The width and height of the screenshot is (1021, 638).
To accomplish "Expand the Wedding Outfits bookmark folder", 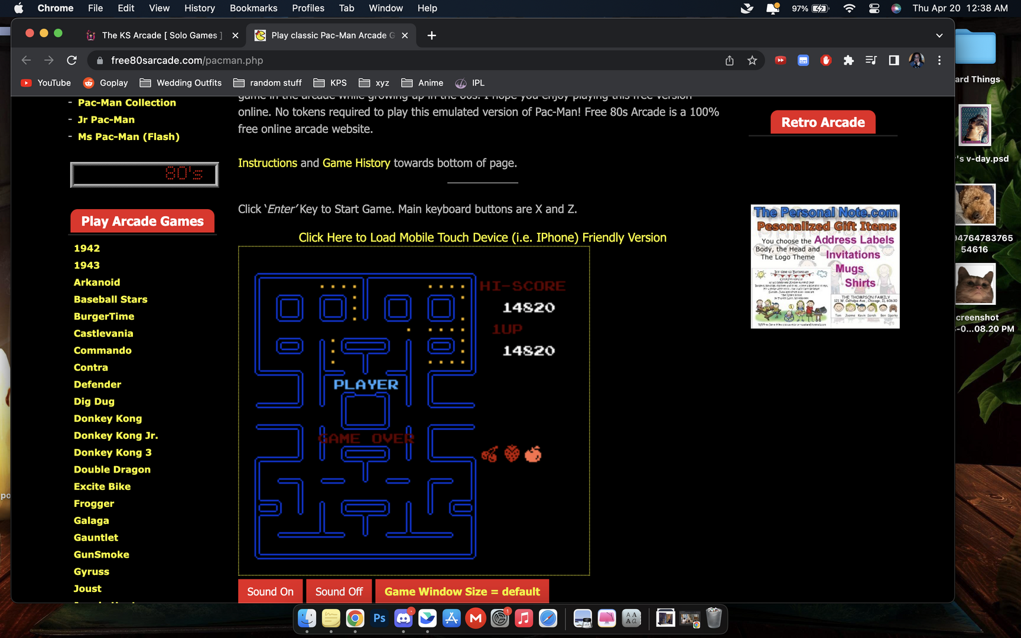I will click(x=181, y=83).
